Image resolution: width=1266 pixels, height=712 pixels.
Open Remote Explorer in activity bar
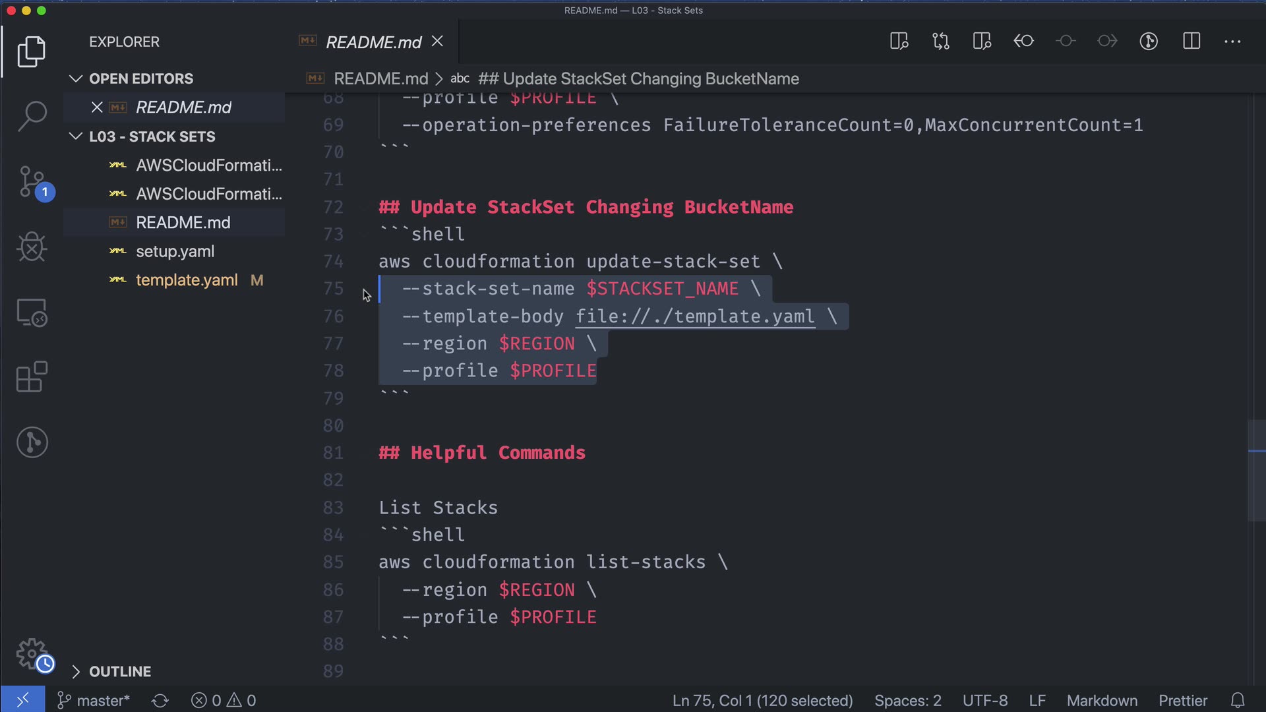pyautogui.click(x=32, y=312)
